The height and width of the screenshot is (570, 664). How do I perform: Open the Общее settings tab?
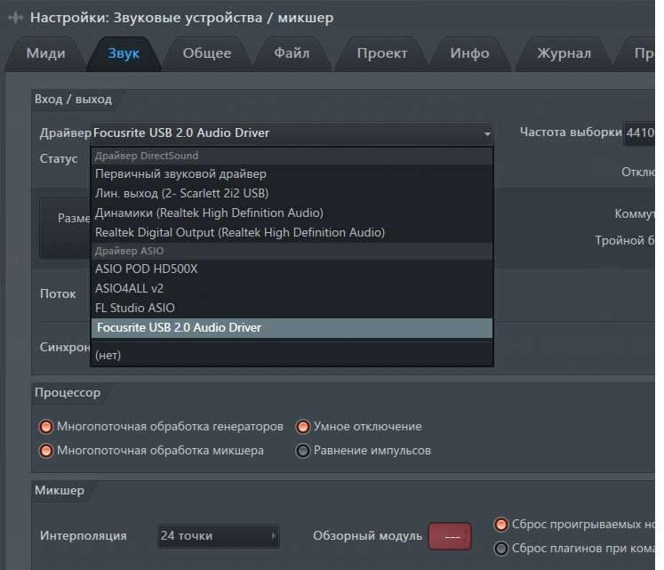(x=206, y=53)
